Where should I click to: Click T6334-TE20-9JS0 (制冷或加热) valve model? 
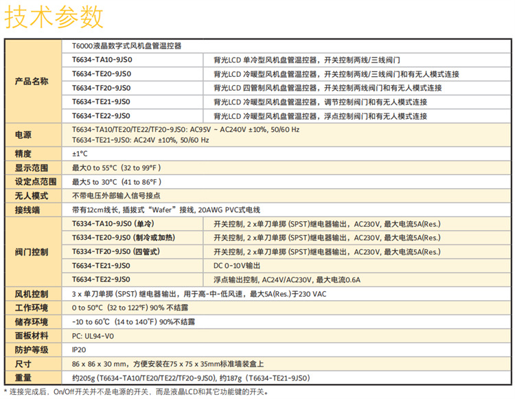click(x=124, y=238)
